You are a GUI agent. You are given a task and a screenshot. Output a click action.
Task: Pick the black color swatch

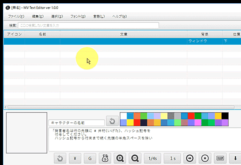coord(225,116)
